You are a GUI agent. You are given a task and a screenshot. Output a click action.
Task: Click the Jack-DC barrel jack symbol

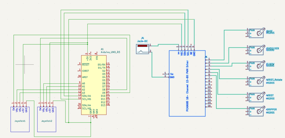(x=142, y=49)
